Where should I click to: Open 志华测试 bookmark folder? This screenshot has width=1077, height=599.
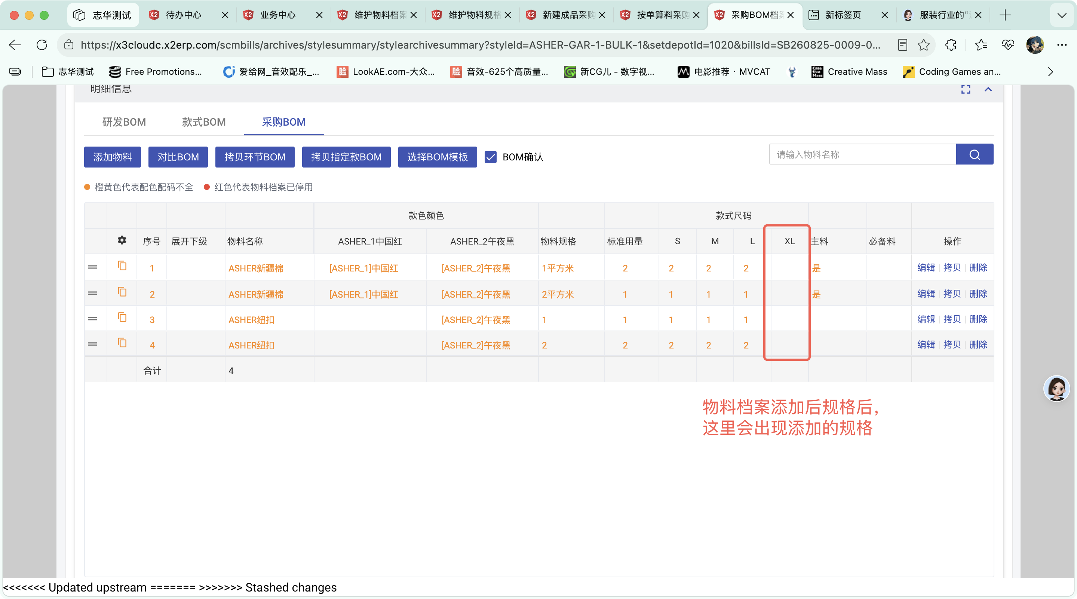[68, 72]
